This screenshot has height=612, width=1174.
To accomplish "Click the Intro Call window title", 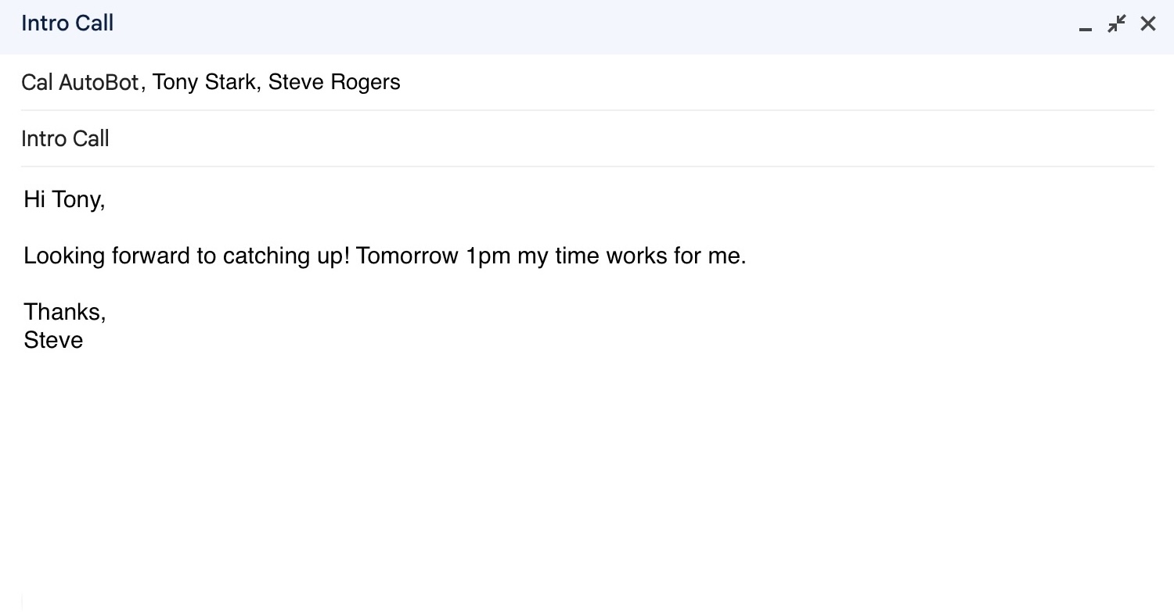I will pyautogui.click(x=67, y=23).
